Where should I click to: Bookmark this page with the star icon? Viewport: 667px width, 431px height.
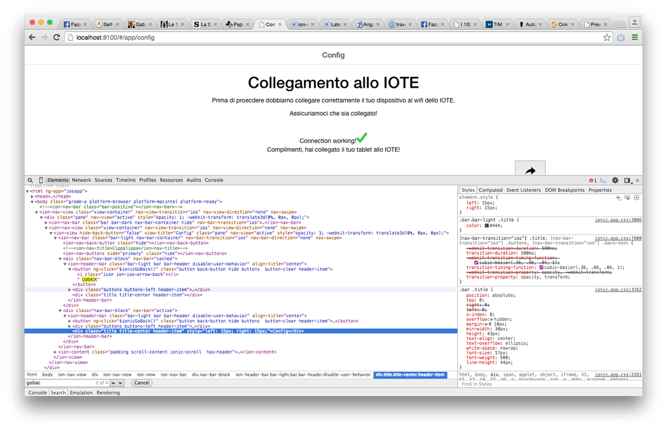coord(606,37)
